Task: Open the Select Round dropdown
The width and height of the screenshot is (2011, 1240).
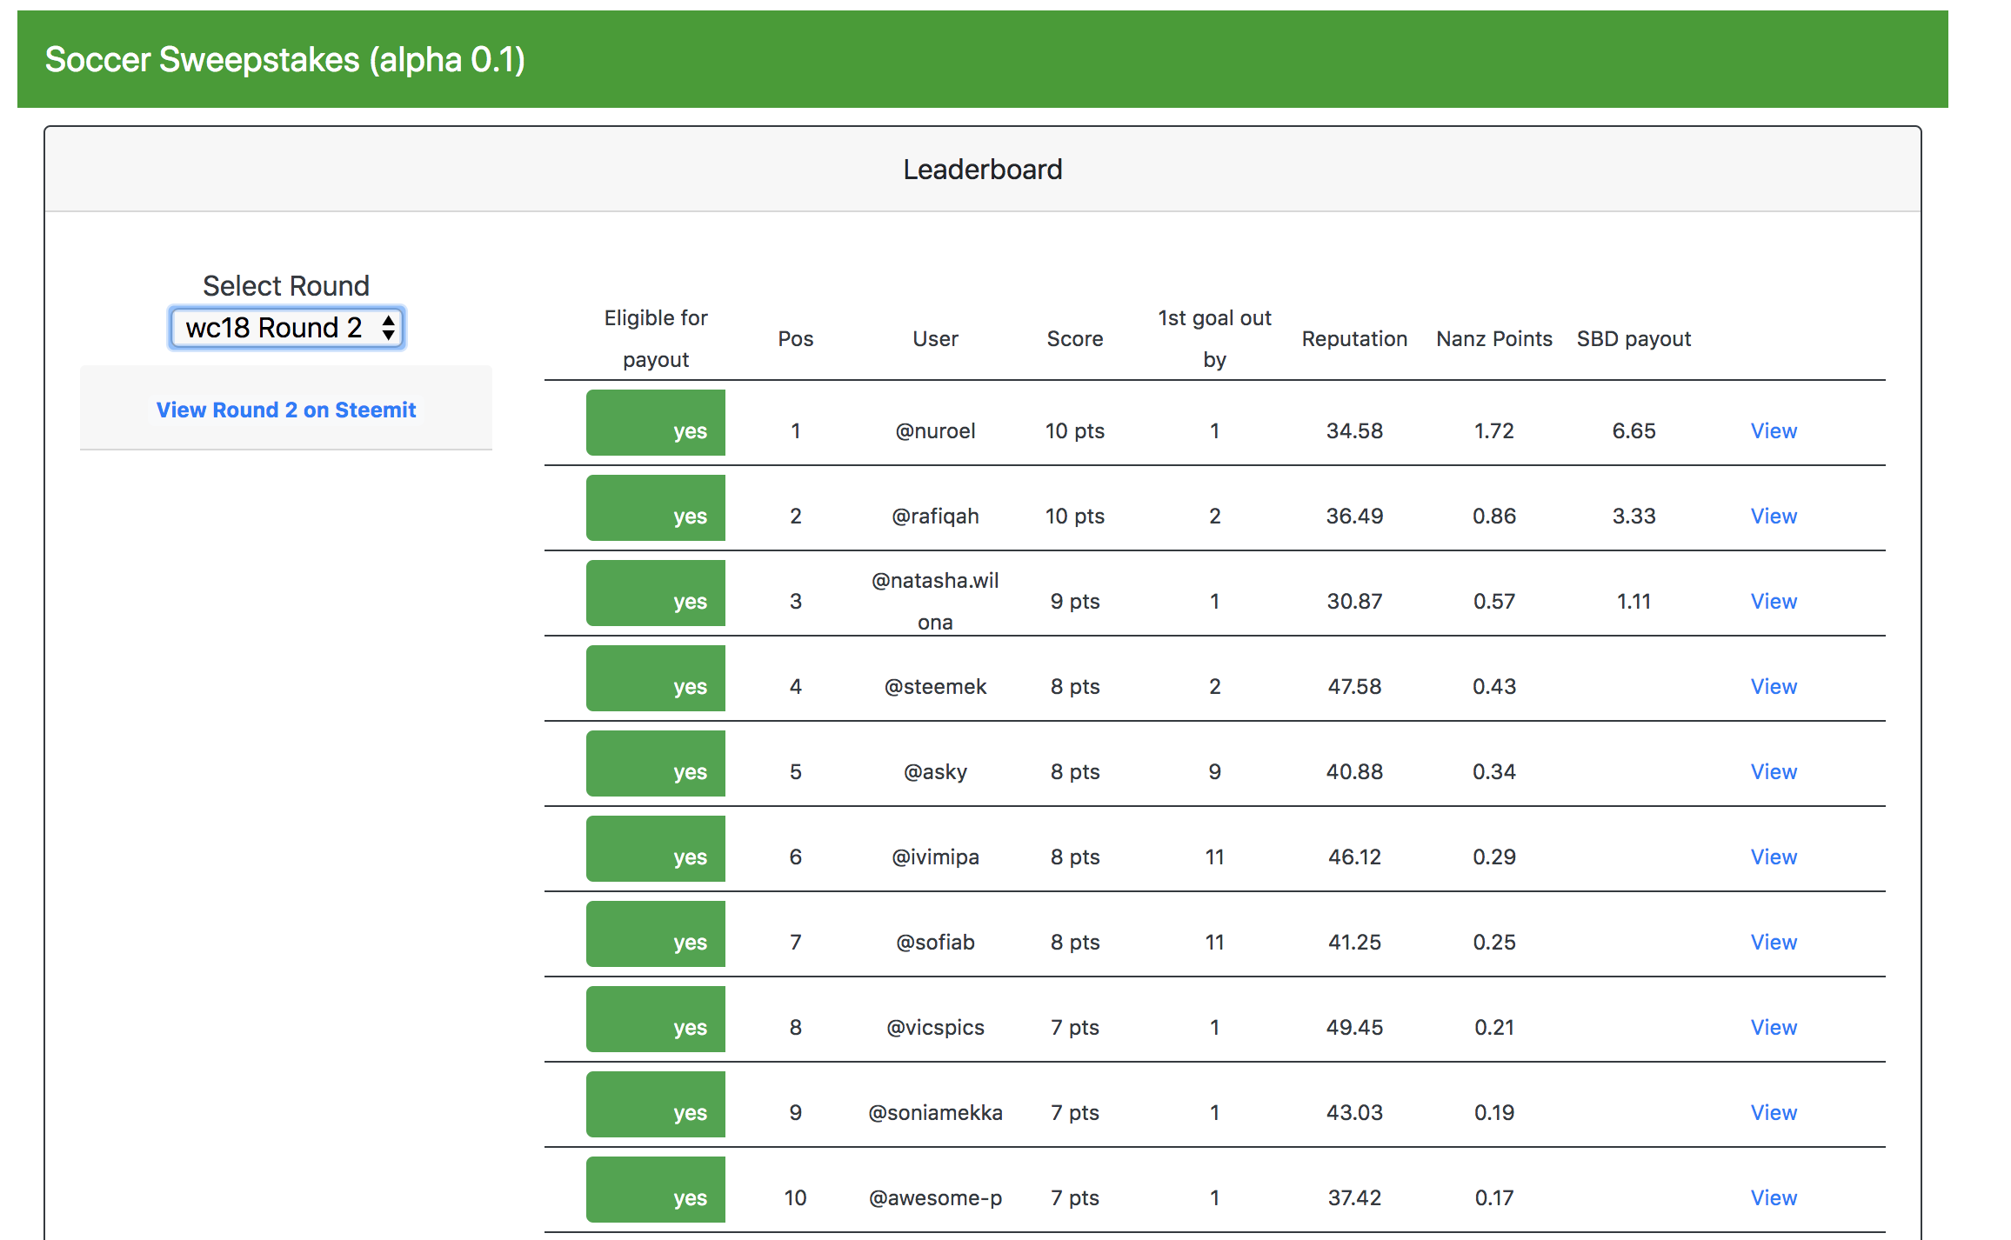Action: point(286,328)
